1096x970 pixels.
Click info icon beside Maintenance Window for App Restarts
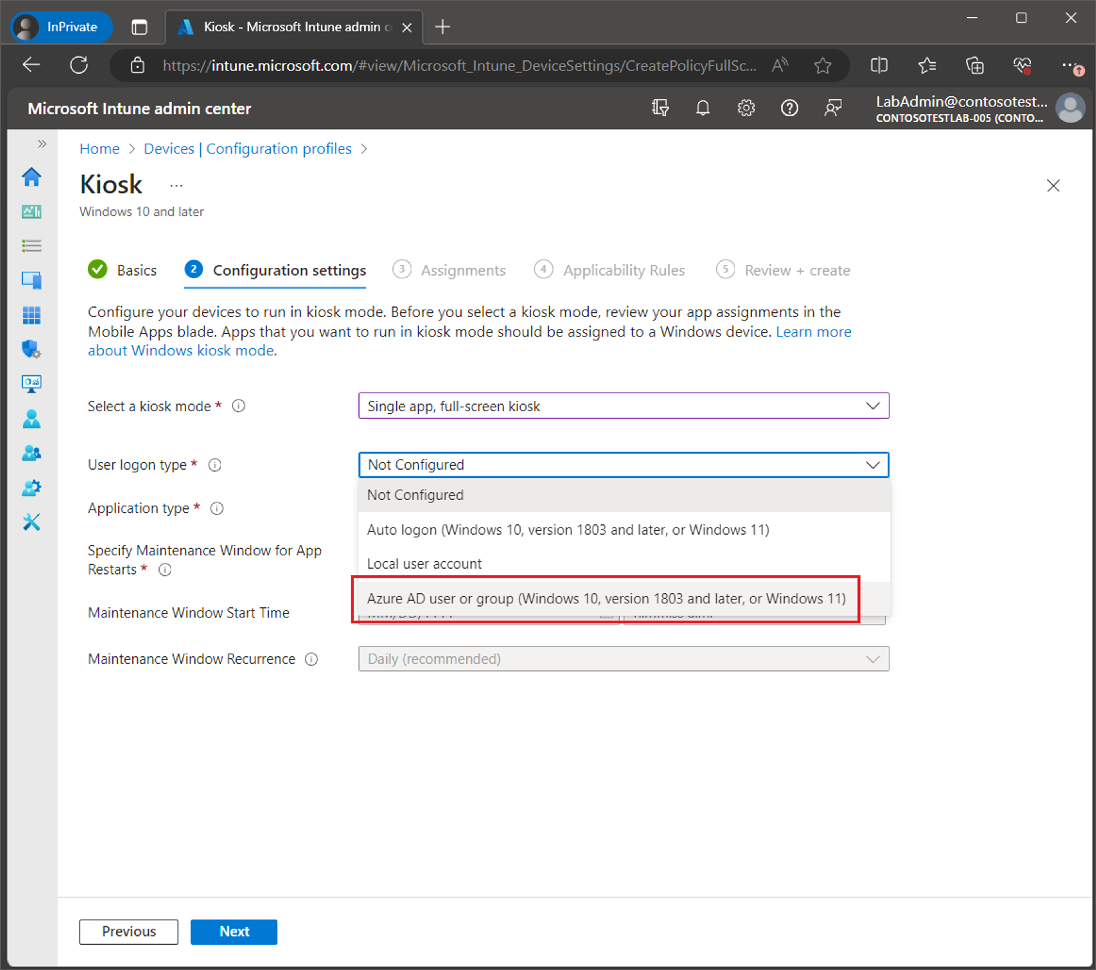click(x=165, y=570)
